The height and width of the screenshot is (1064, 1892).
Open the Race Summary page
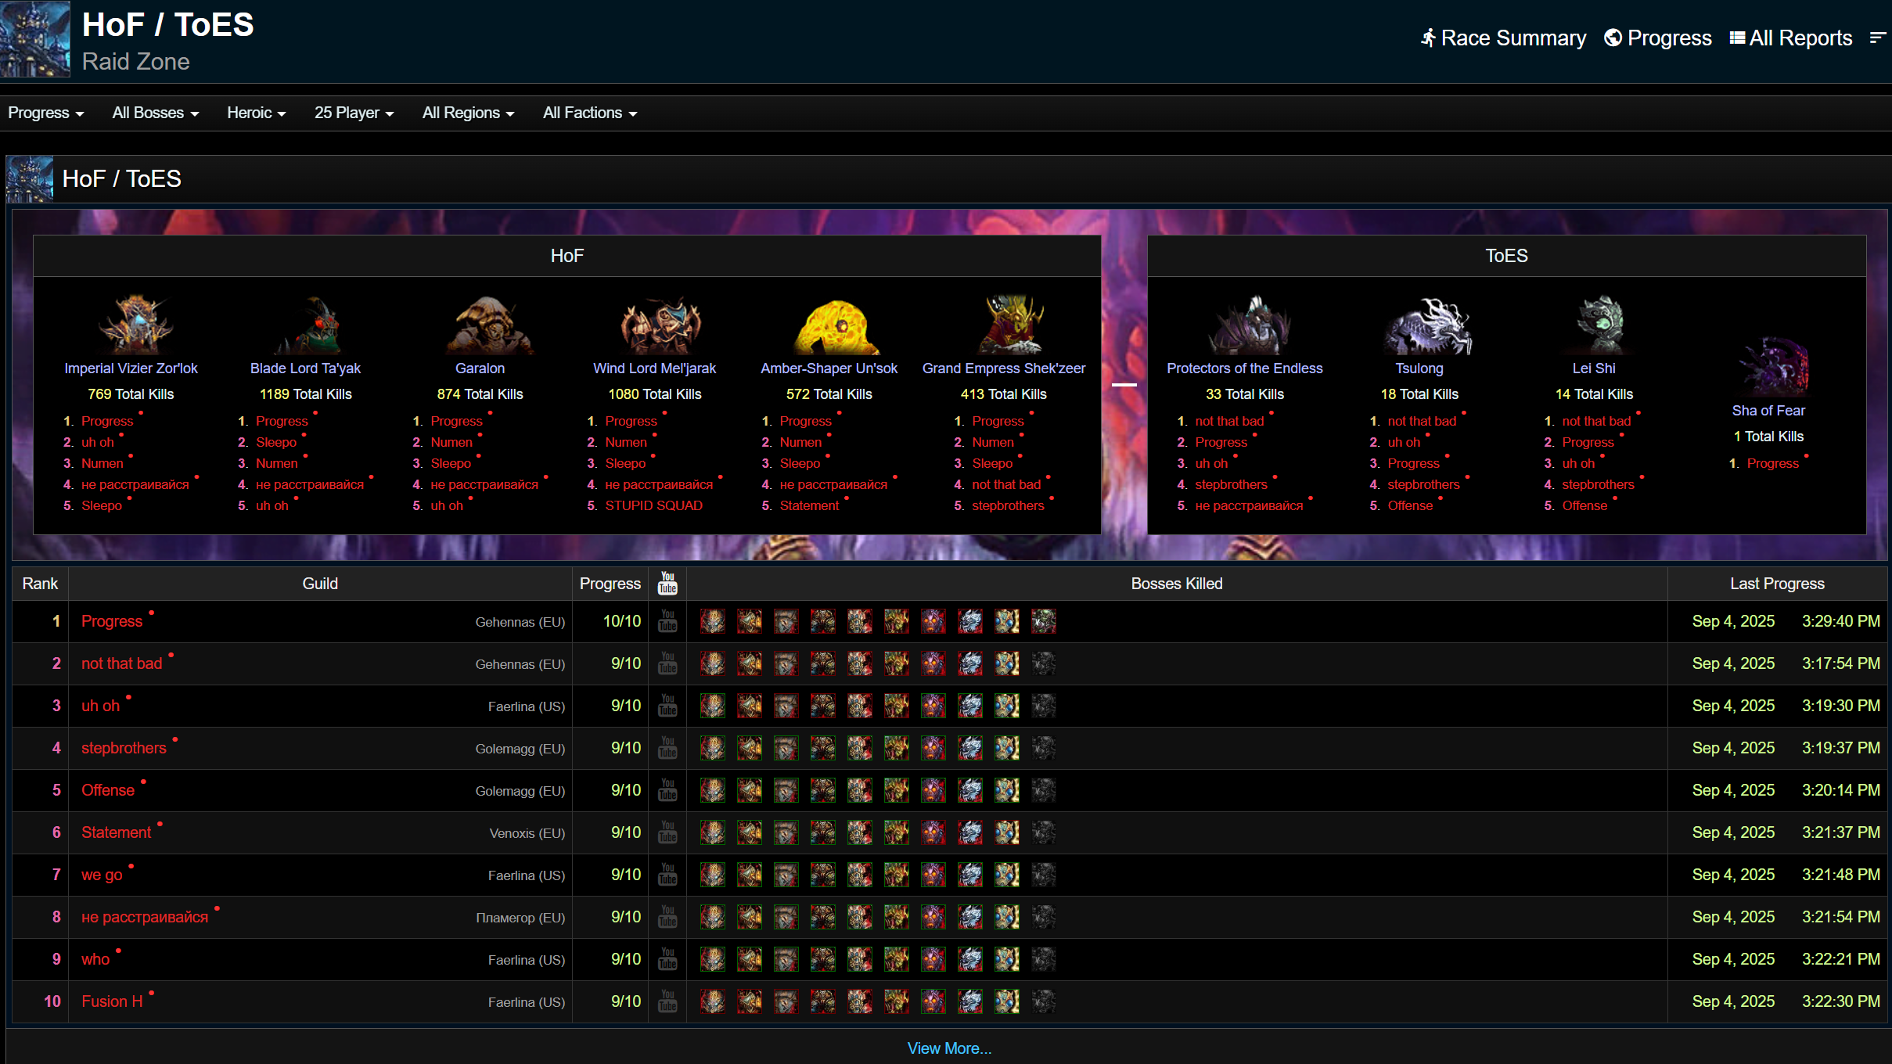point(1502,37)
